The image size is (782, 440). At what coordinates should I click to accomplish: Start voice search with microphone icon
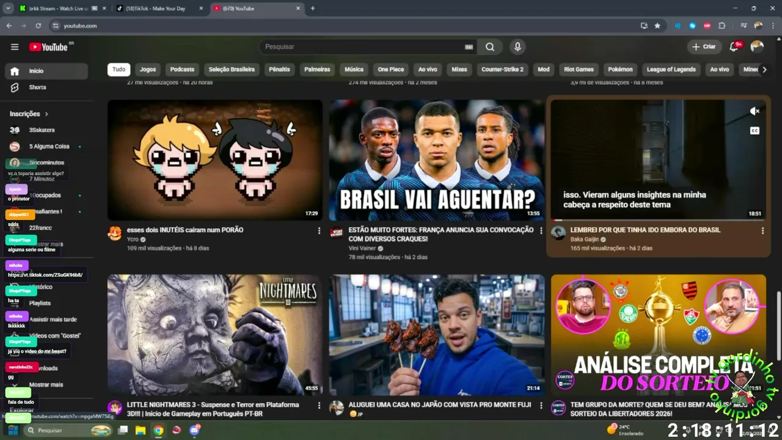517,47
